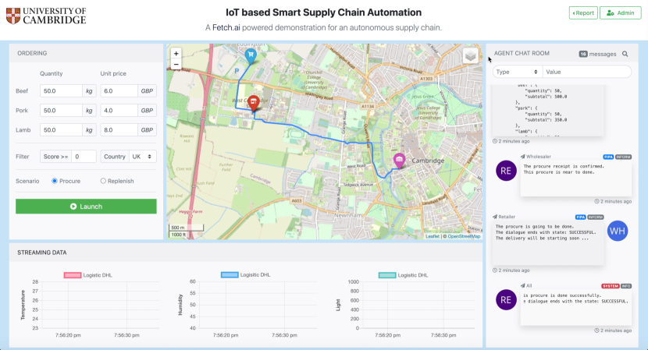Click the RE avatar on the All message

tap(506, 300)
